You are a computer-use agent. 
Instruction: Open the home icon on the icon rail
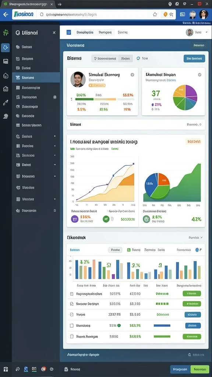pos(6,76)
